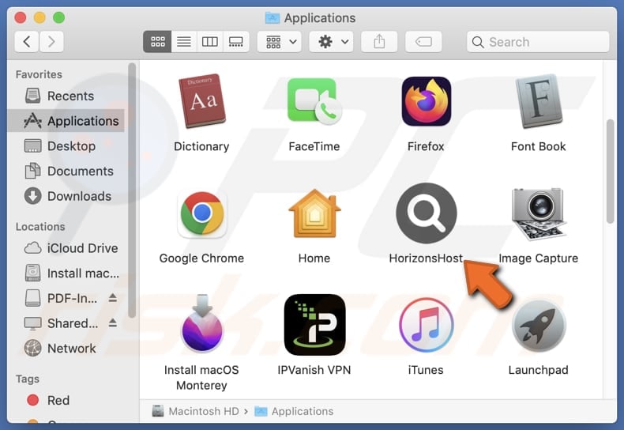Eject the PDF-In... volume
Image resolution: width=624 pixels, height=430 pixels.
113,298
